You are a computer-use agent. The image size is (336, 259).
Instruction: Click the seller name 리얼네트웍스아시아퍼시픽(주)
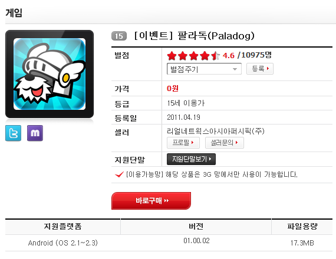tap(216, 131)
